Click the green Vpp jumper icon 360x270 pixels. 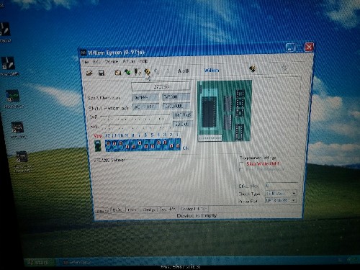pyautogui.click(x=98, y=145)
